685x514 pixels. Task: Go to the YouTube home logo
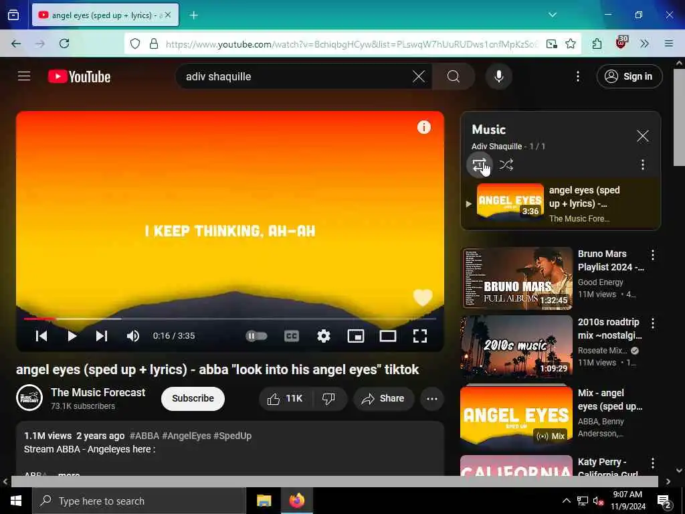tap(79, 76)
